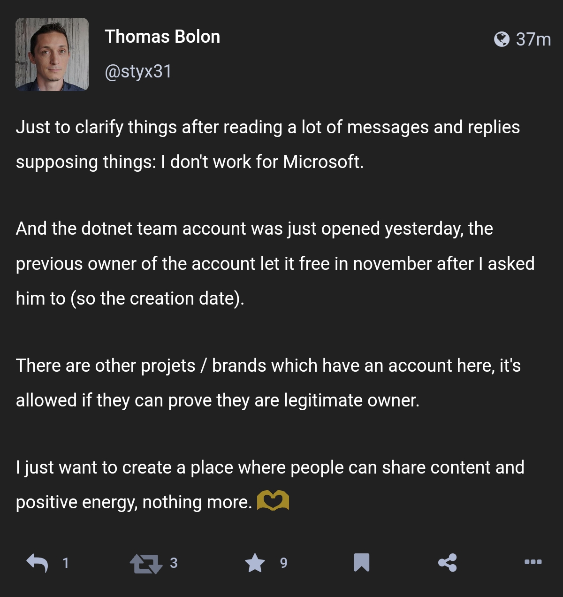This screenshot has height=597, width=563.
Task: Open the 37m timestamp permalink
Action: click(x=533, y=39)
